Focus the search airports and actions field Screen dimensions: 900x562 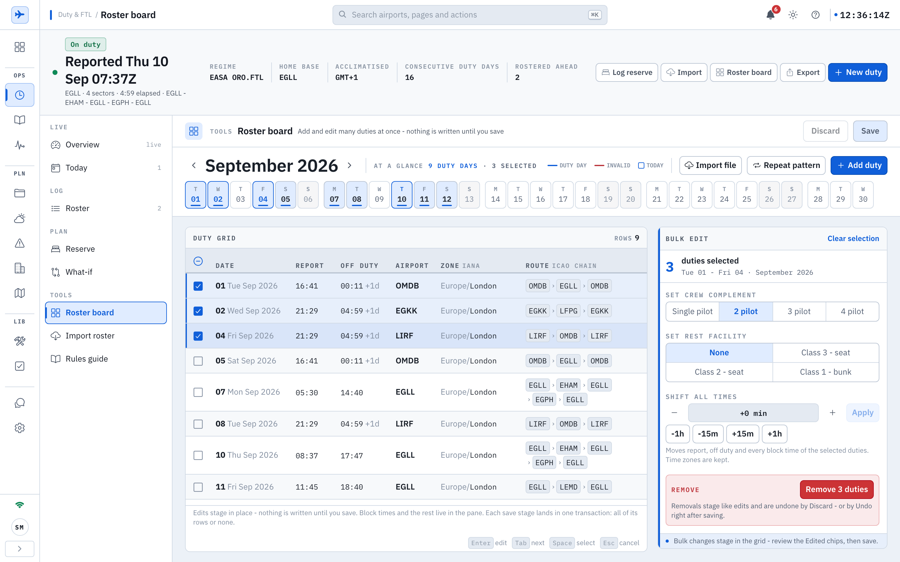pyautogui.click(x=470, y=15)
